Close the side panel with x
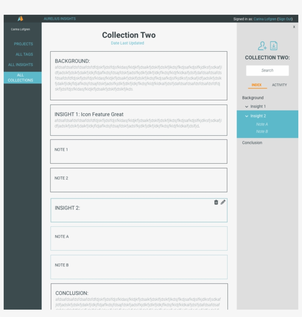Image resolution: width=302 pixels, height=317 pixels. pos(294,27)
